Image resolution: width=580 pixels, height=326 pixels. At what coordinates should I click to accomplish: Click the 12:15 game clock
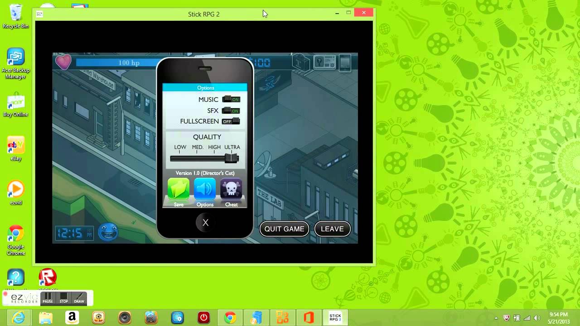click(74, 233)
